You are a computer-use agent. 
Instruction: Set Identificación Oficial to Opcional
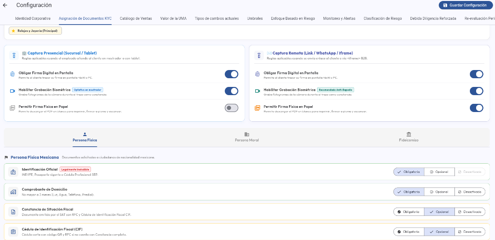(x=439, y=172)
